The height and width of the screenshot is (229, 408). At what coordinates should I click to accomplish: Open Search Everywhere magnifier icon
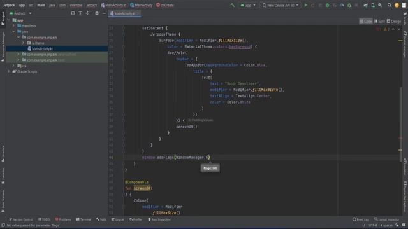[x=390, y=5]
